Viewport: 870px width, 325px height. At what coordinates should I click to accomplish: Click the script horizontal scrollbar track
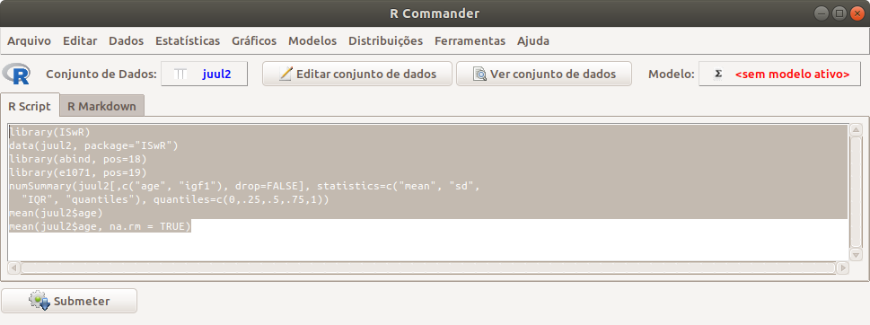coord(427,268)
